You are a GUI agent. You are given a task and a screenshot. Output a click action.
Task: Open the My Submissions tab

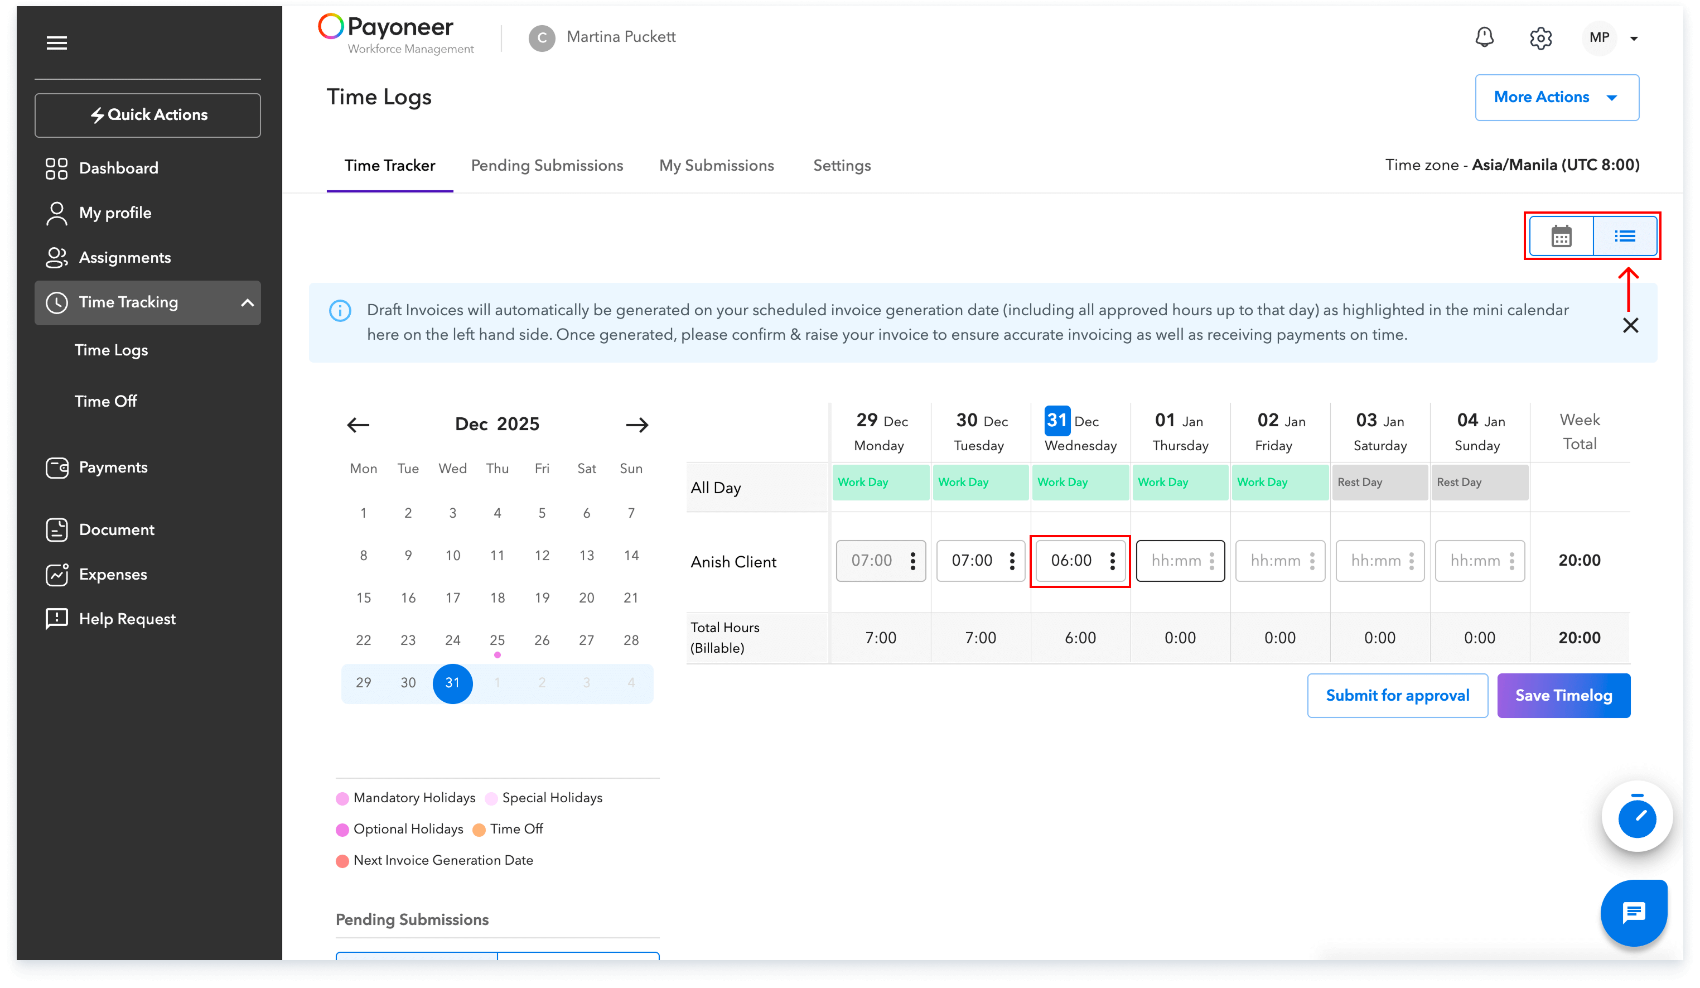(716, 165)
